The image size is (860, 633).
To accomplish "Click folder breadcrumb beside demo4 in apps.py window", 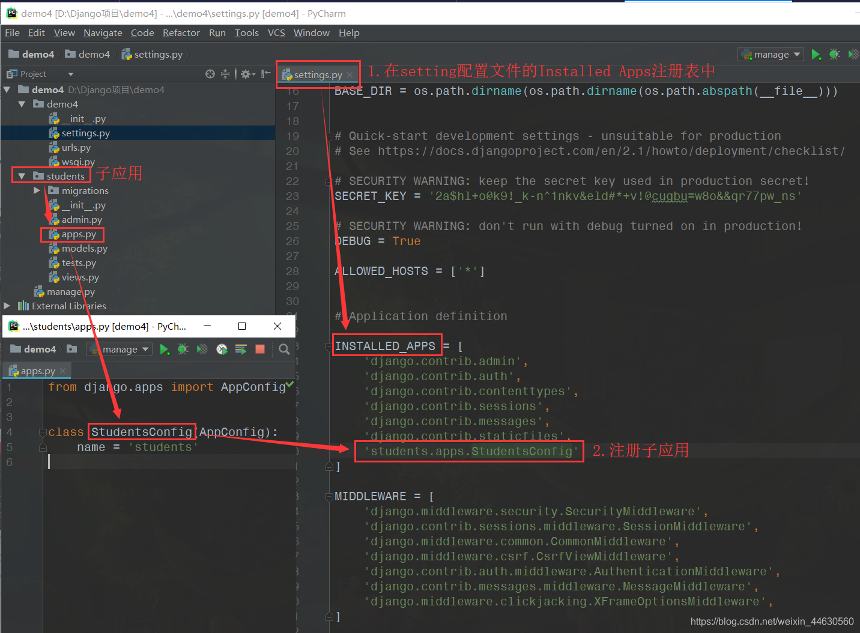I will point(72,349).
